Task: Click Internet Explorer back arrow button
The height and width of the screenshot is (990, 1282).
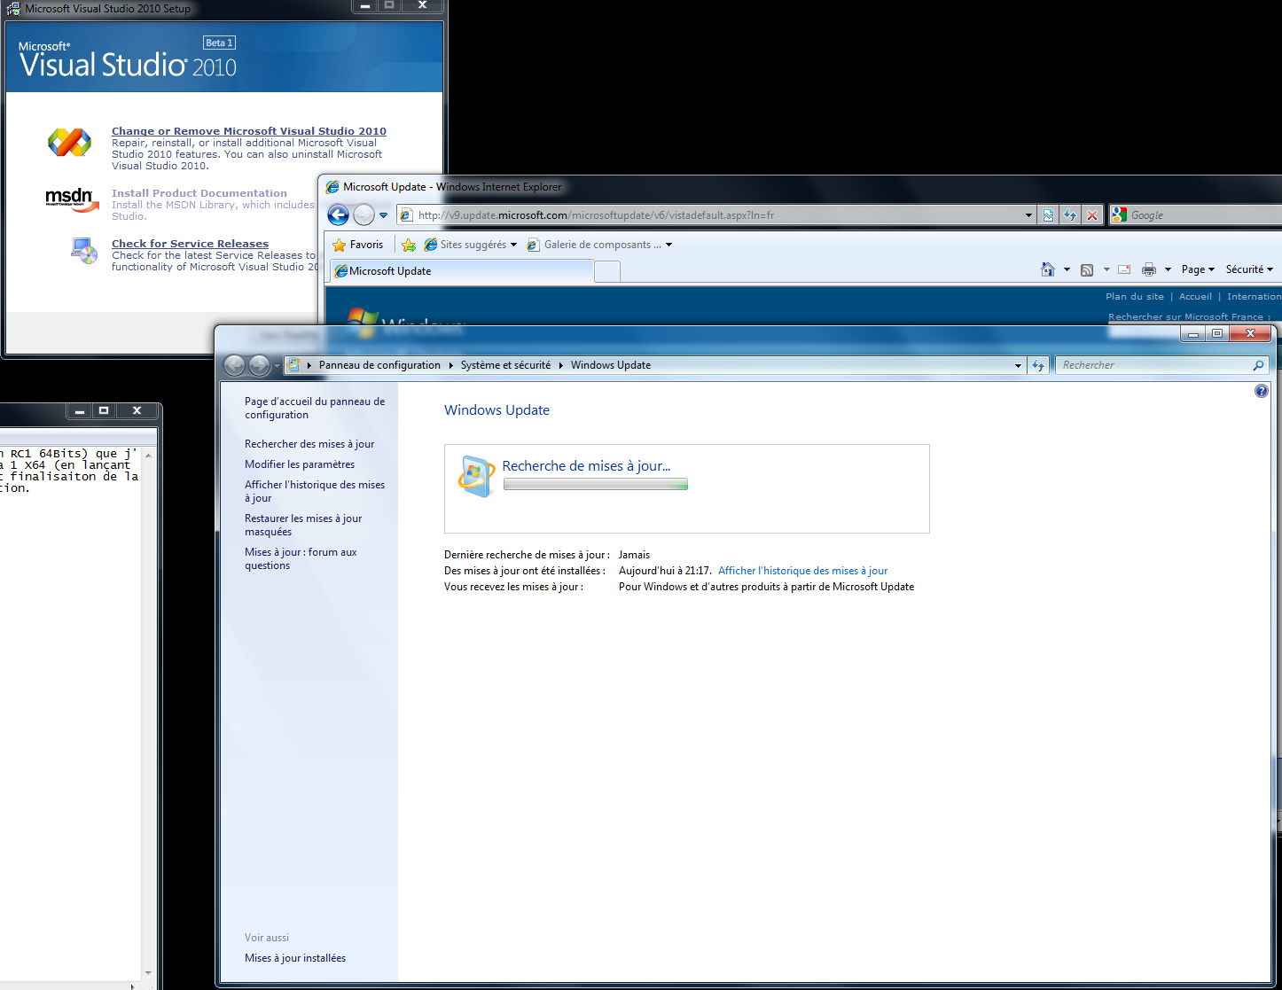Action: (338, 214)
